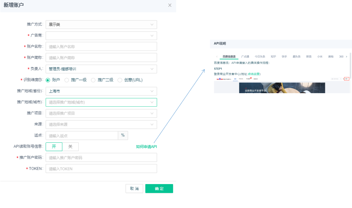This screenshot has height=208, width=352.
Task: Open the 推广方式 dropdown
Action: coord(101,25)
